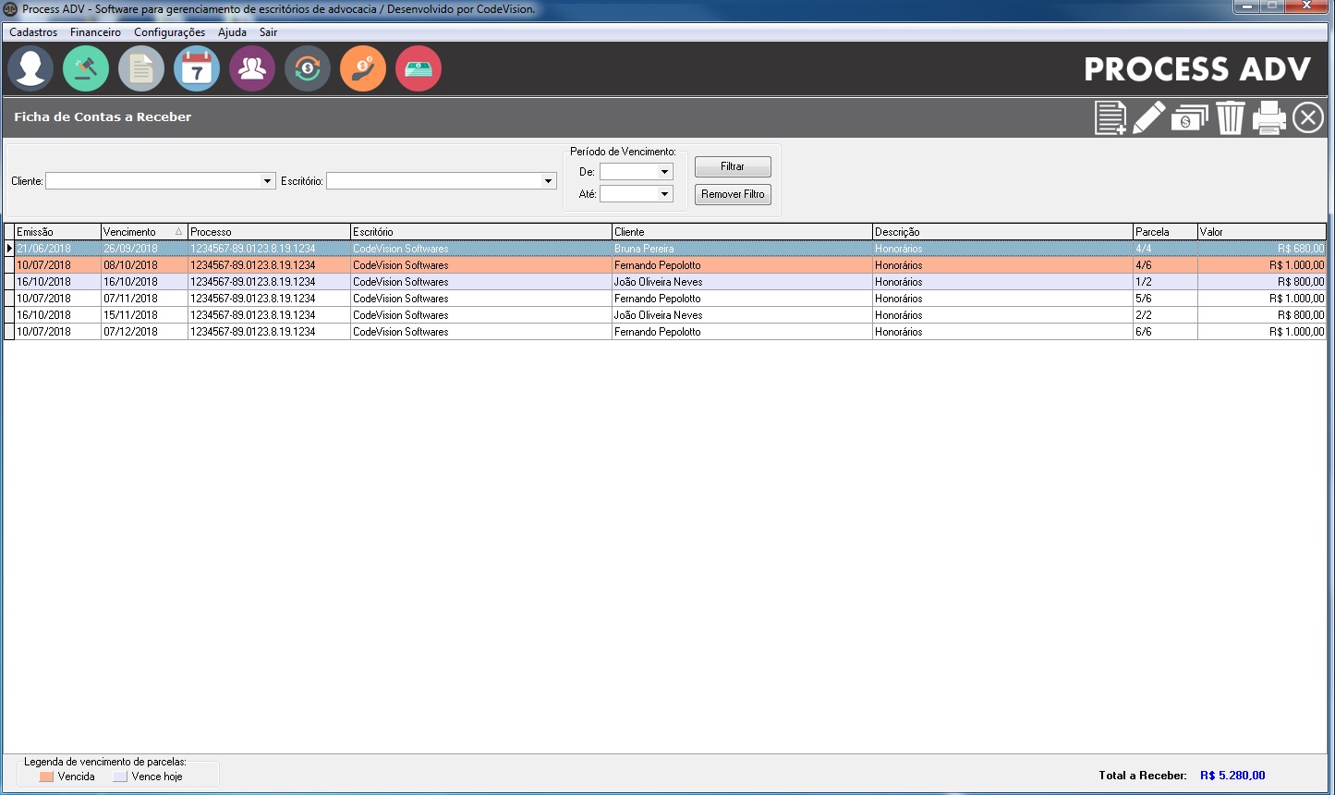Select the overdue Fernando Pepolotto 4/6 row
Viewport: 1335px width, 795px height.
tap(657, 265)
